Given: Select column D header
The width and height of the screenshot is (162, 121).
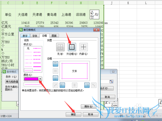Looking at the screenshot, I should (x=23, y=3).
